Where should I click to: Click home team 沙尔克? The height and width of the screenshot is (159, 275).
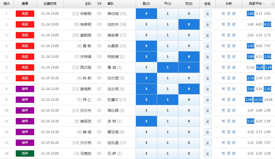click(x=86, y=143)
